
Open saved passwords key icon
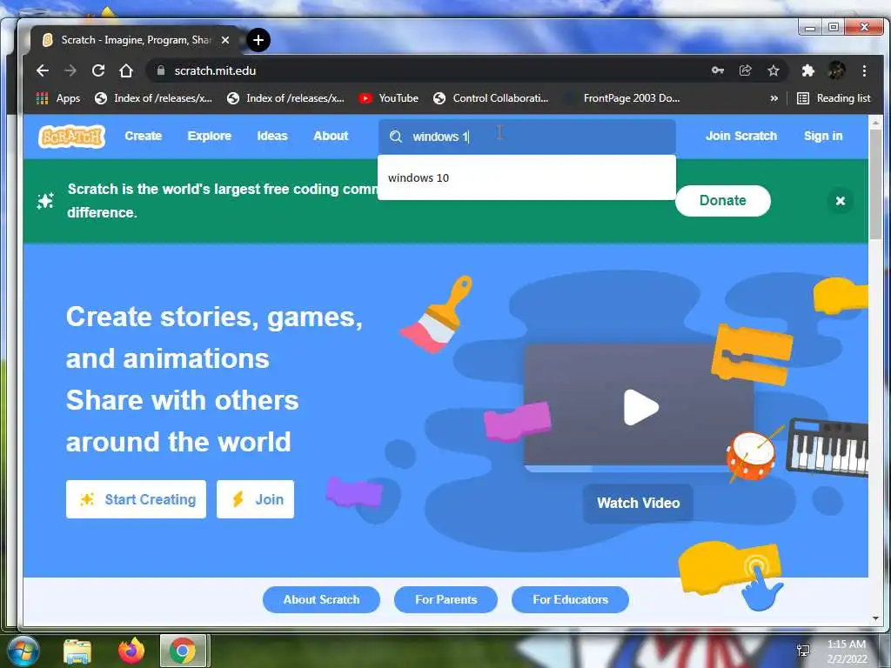(718, 70)
